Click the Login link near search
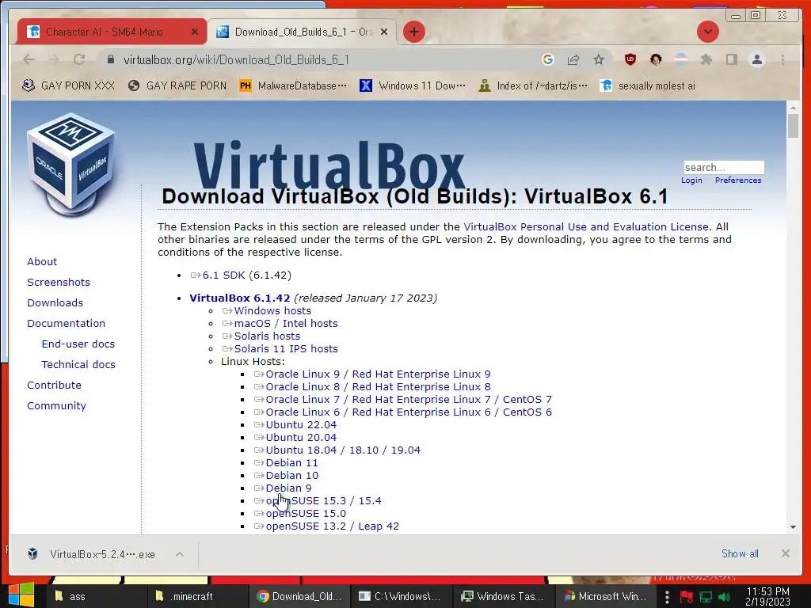 pos(691,180)
